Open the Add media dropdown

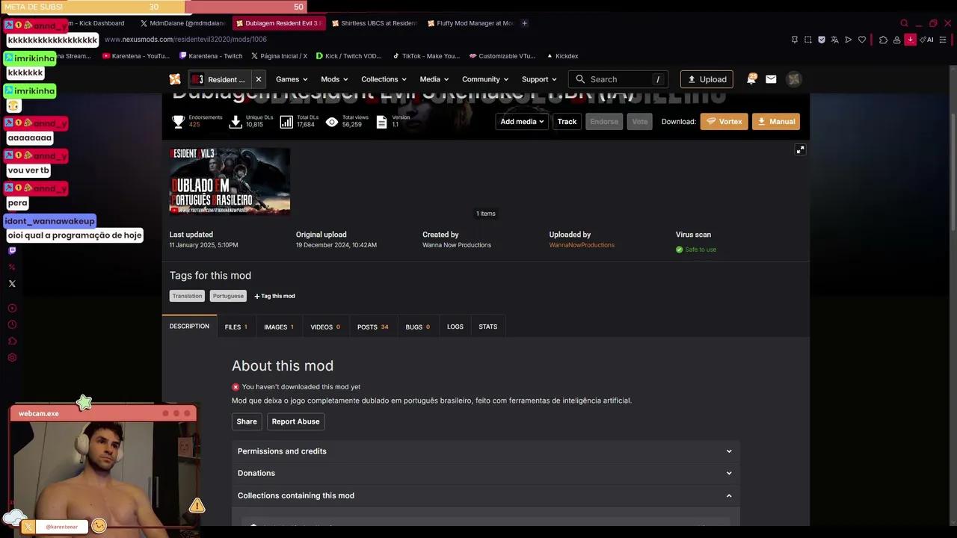522,122
